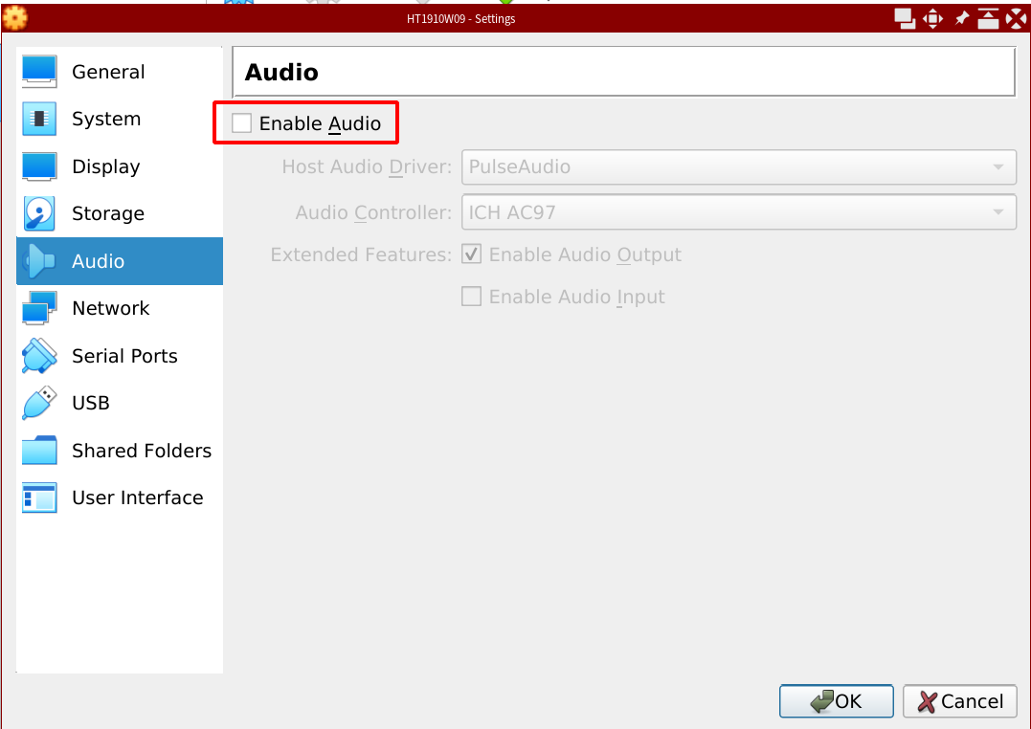
Task: Click the General monitor icon in sidebar
Action: (39, 72)
